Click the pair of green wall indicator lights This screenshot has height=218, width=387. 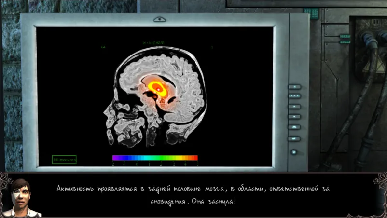[x=345, y=40]
